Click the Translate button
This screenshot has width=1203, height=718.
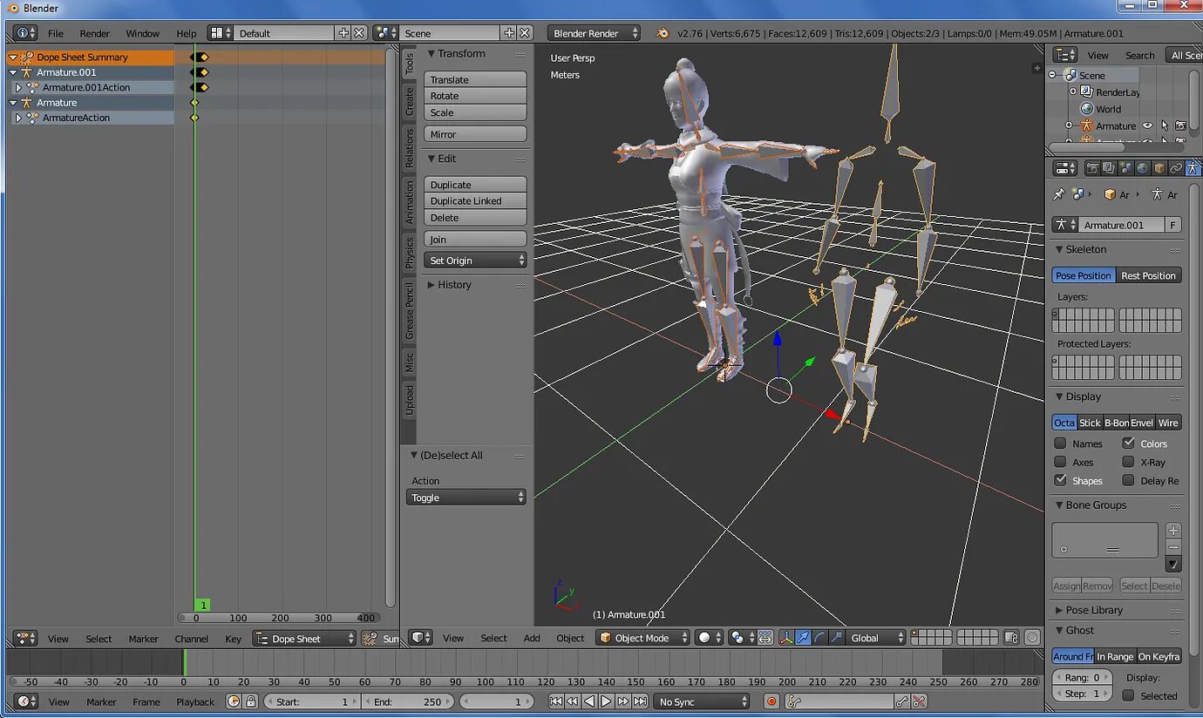pyautogui.click(x=475, y=79)
